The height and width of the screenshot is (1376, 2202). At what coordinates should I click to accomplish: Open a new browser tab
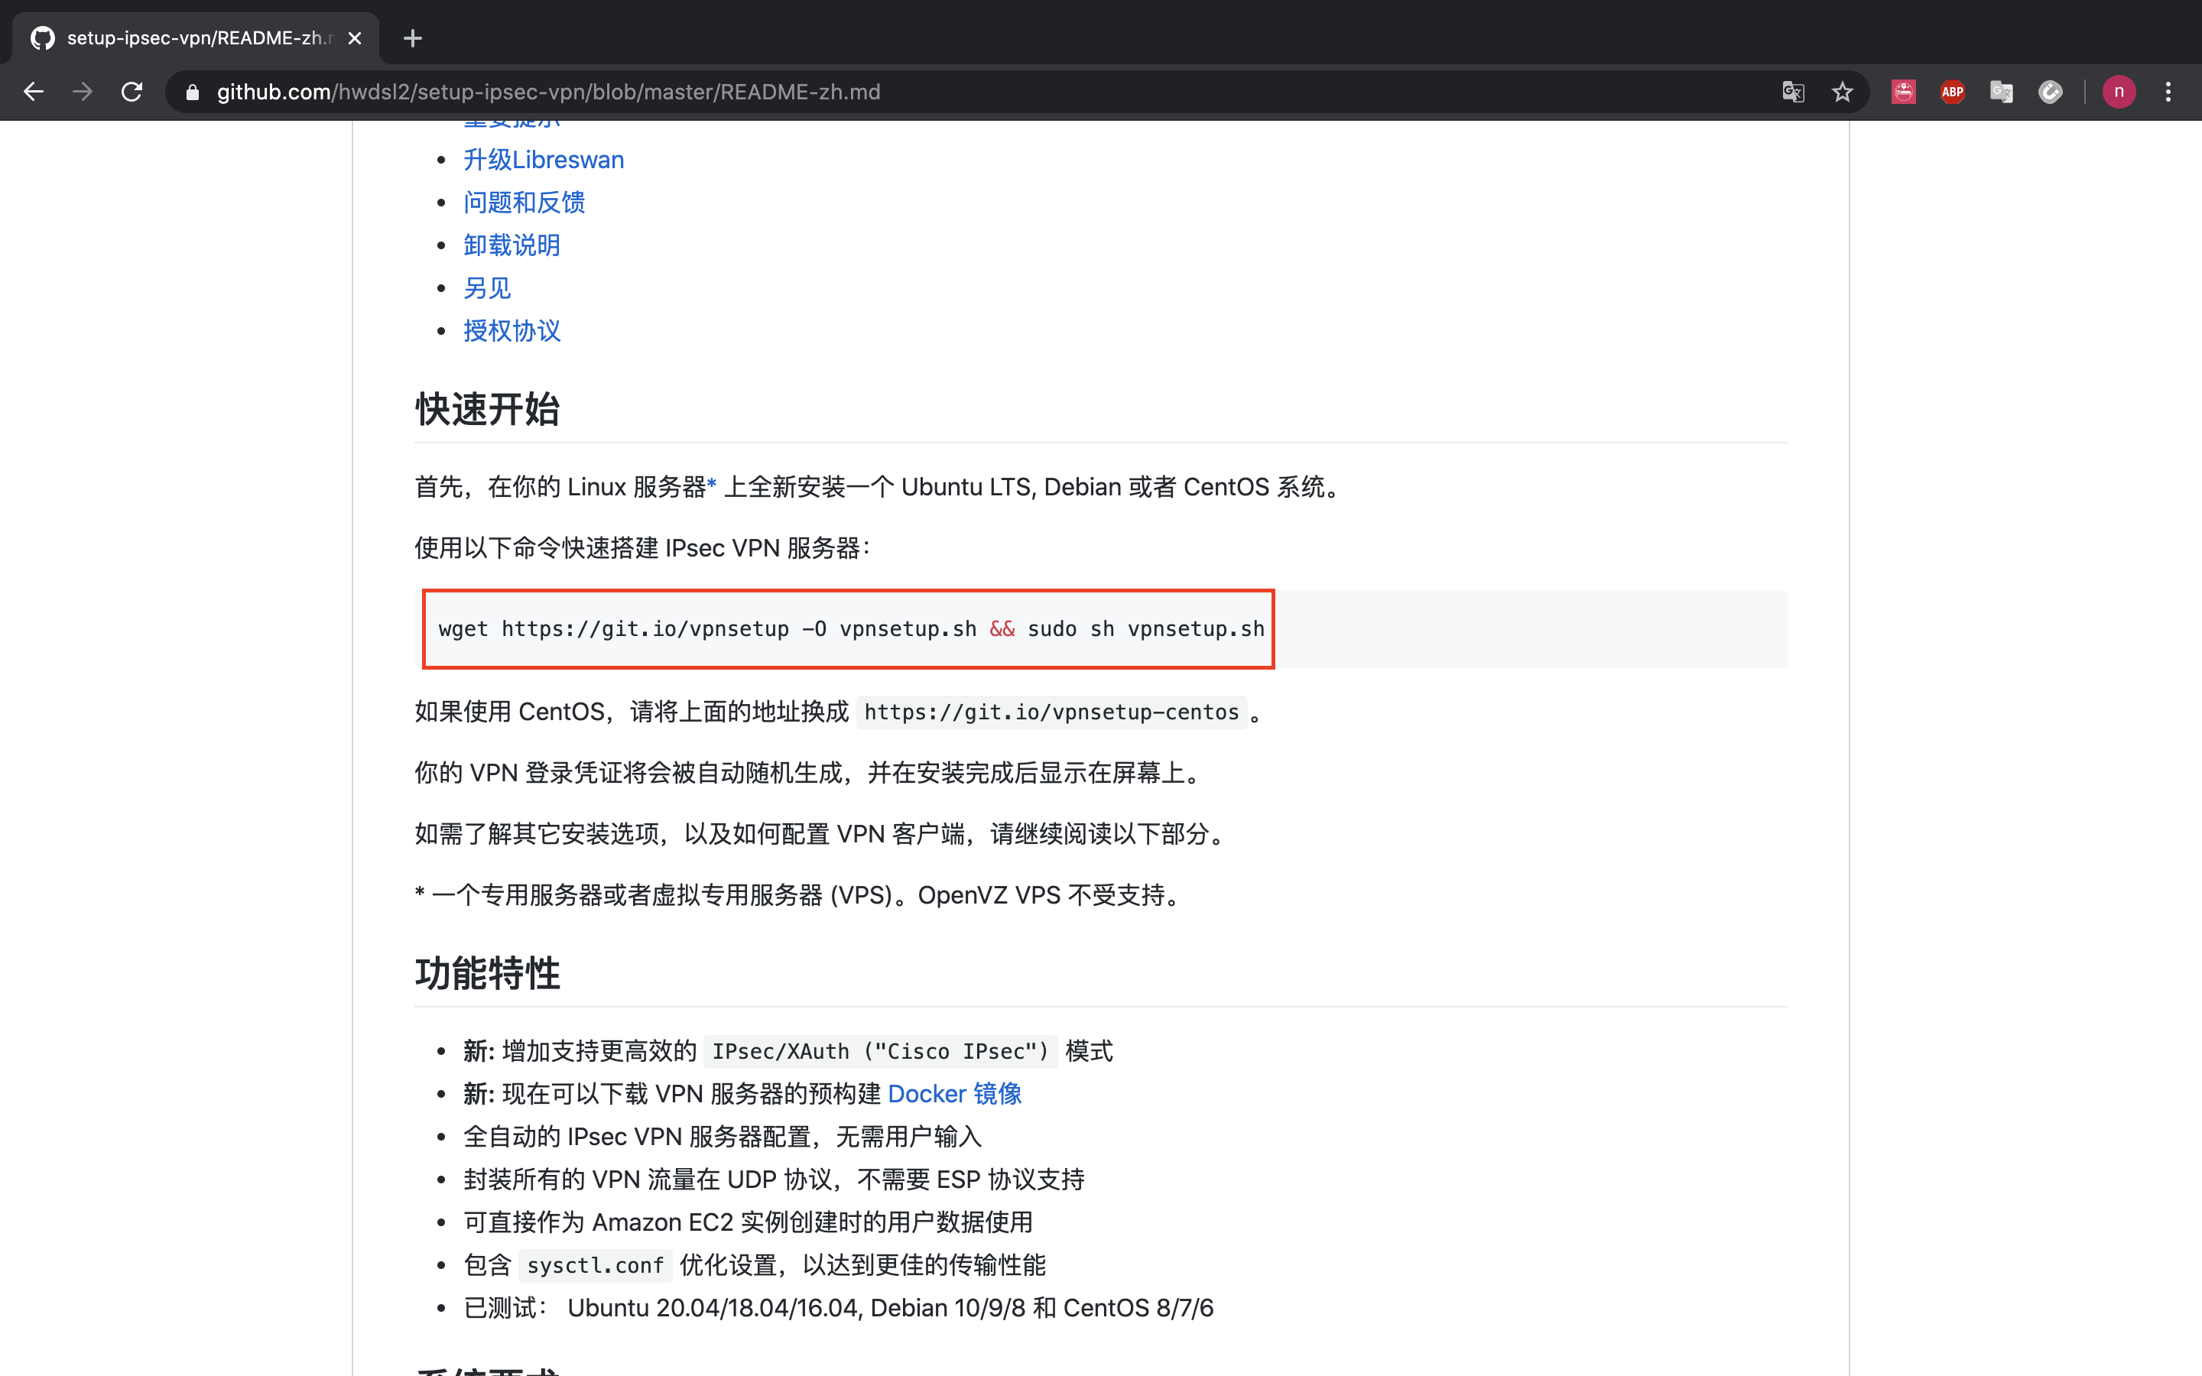[412, 38]
